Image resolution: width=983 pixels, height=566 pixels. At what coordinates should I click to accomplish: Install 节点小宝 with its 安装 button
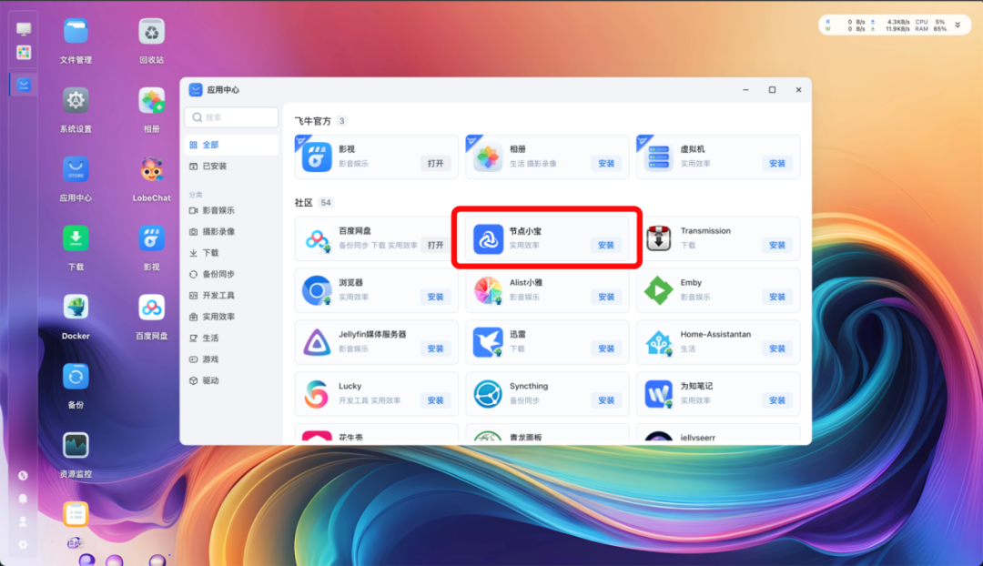pyautogui.click(x=606, y=245)
